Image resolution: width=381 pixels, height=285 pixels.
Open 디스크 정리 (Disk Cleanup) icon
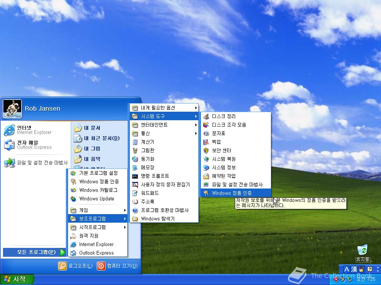[206, 116]
